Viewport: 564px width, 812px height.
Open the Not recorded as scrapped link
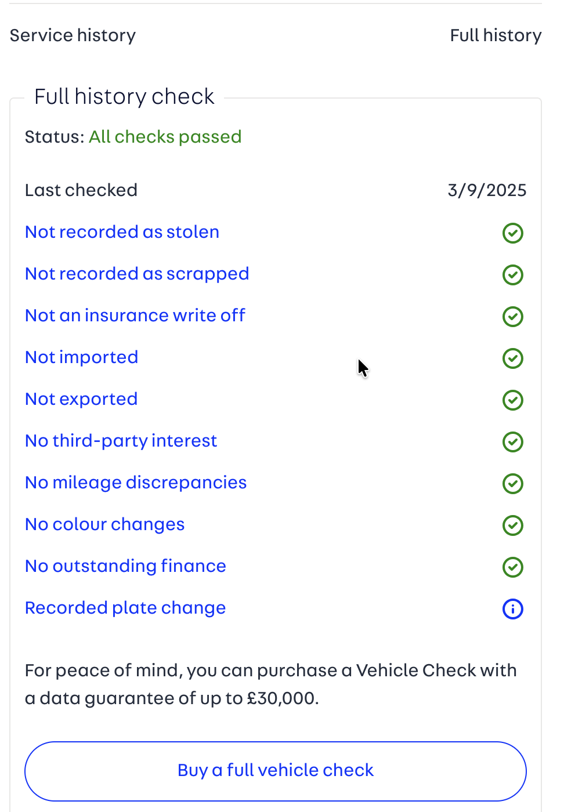(x=137, y=274)
